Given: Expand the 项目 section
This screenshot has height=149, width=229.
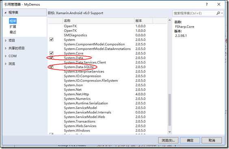Looking at the screenshot, I should tap(6, 40).
